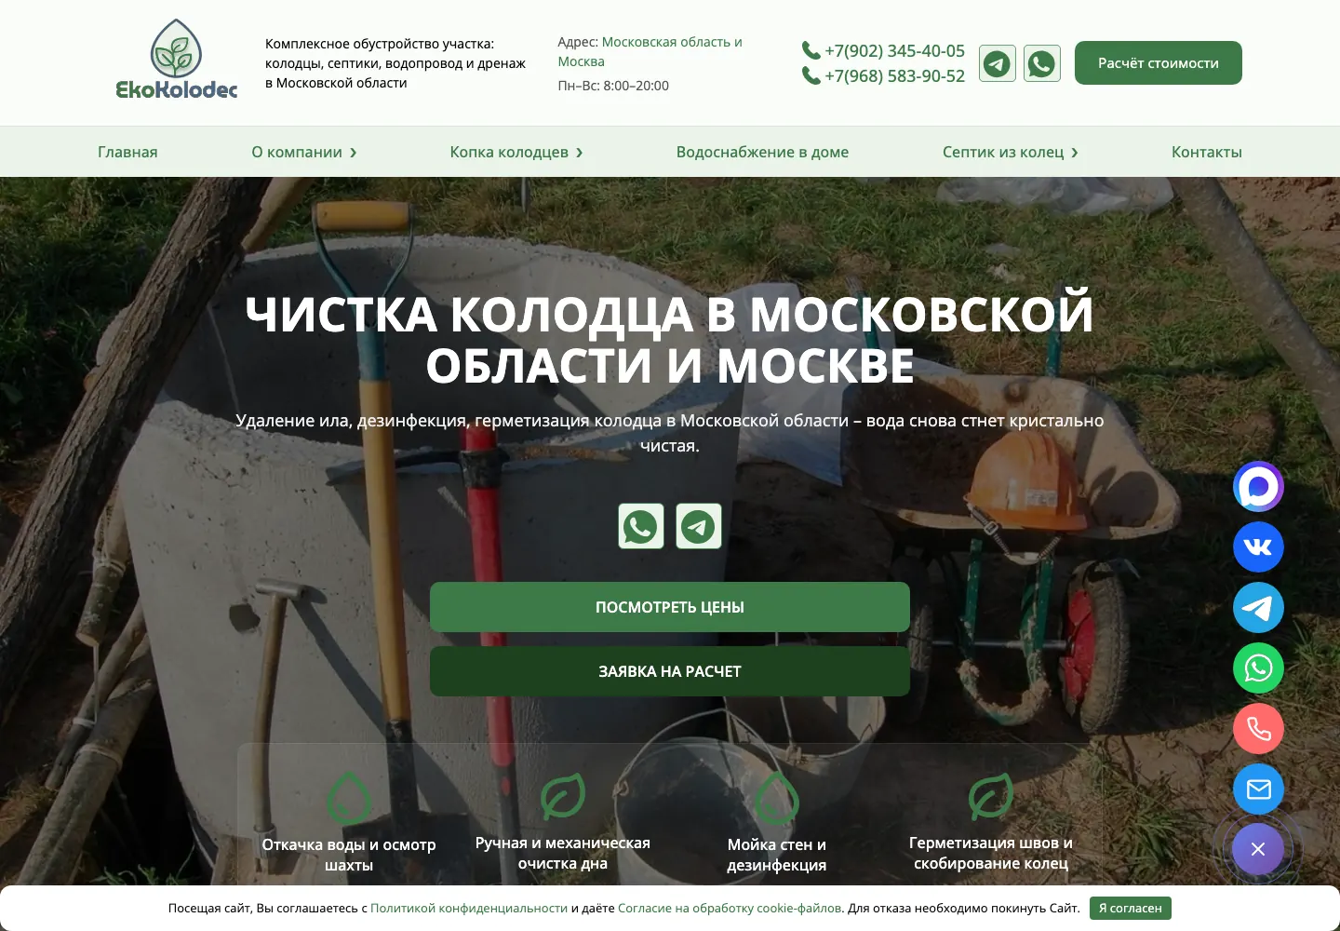Expand the О компании submenu arrow
The width and height of the screenshot is (1340, 931).
[x=354, y=153]
